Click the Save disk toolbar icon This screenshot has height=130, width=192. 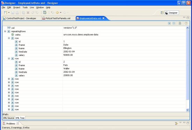click(13, 13)
